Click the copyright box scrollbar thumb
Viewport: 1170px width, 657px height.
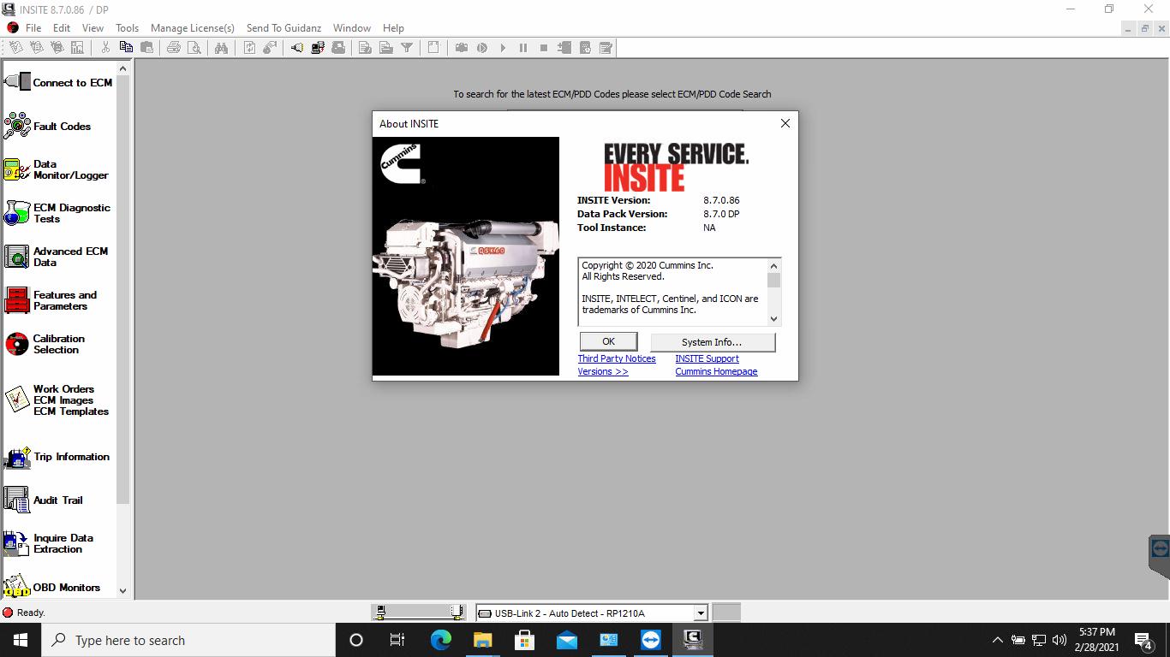[774, 280]
